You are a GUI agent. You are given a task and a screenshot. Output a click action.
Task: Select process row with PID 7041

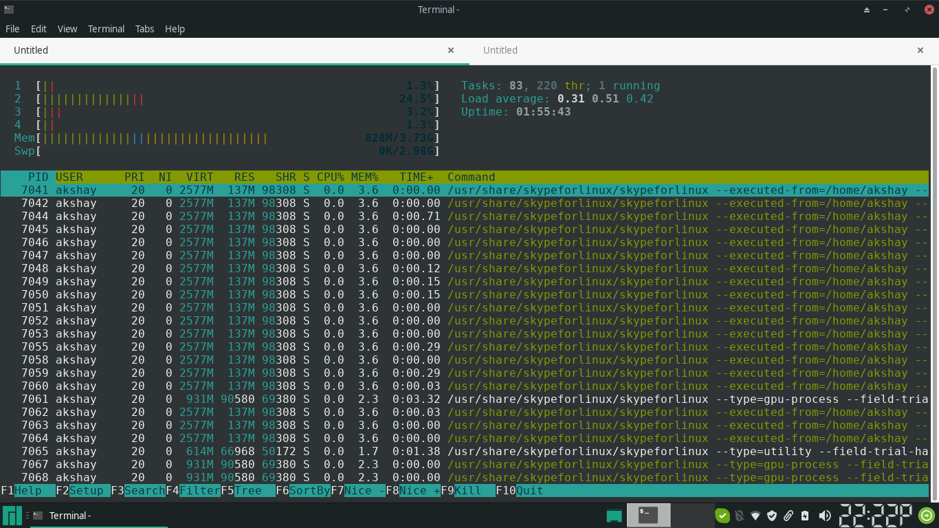[x=465, y=190]
